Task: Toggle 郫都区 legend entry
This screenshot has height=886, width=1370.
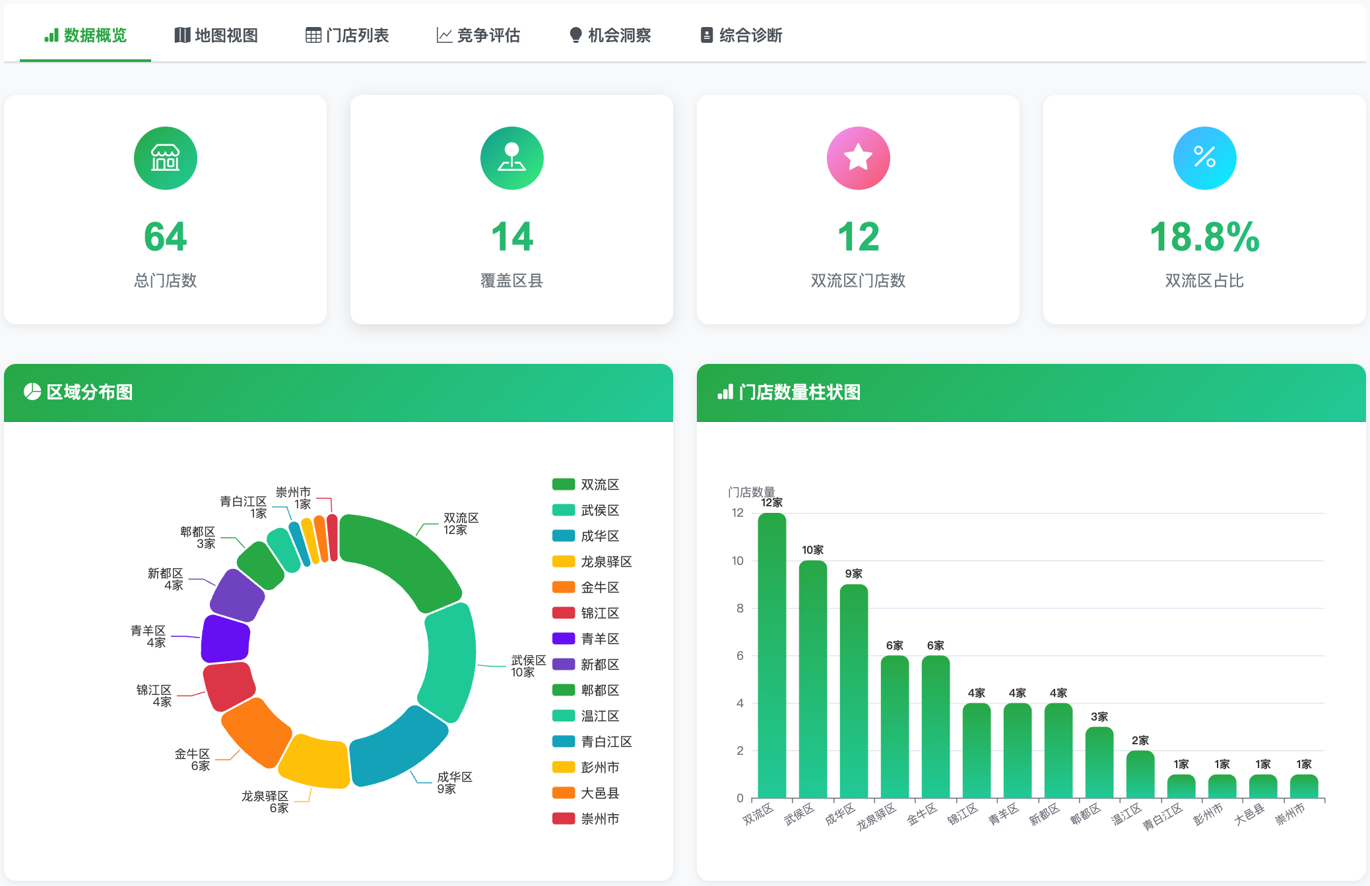Action: pyautogui.click(x=586, y=690)
